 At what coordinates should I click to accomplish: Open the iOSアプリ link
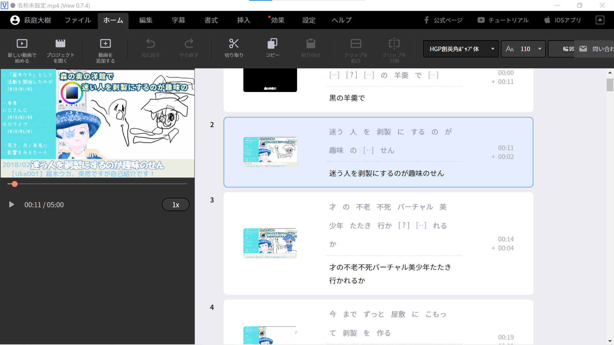point(563,20)
